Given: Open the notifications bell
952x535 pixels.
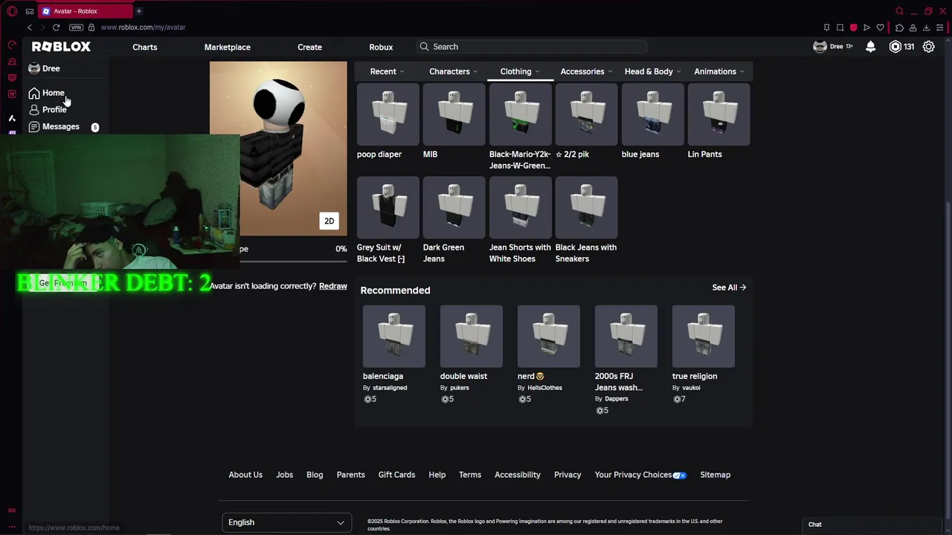Looking at the screenshot, I should coord(871,47).
